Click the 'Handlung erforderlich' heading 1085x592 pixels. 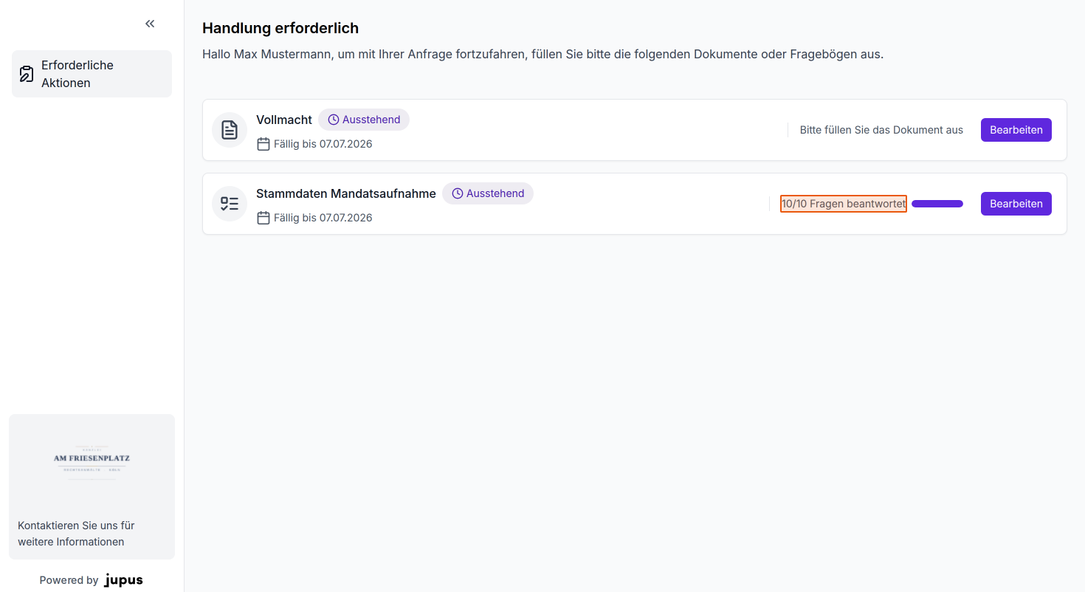click(280, 28)
